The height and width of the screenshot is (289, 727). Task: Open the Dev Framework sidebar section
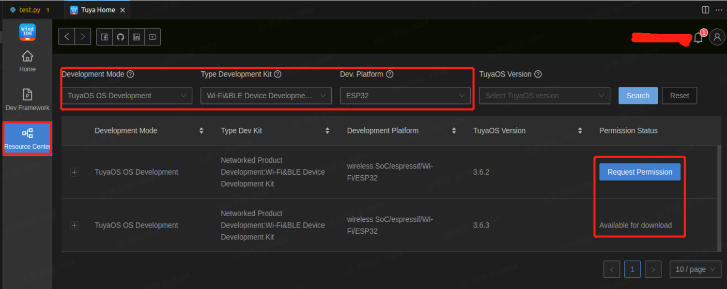(27, 100)
